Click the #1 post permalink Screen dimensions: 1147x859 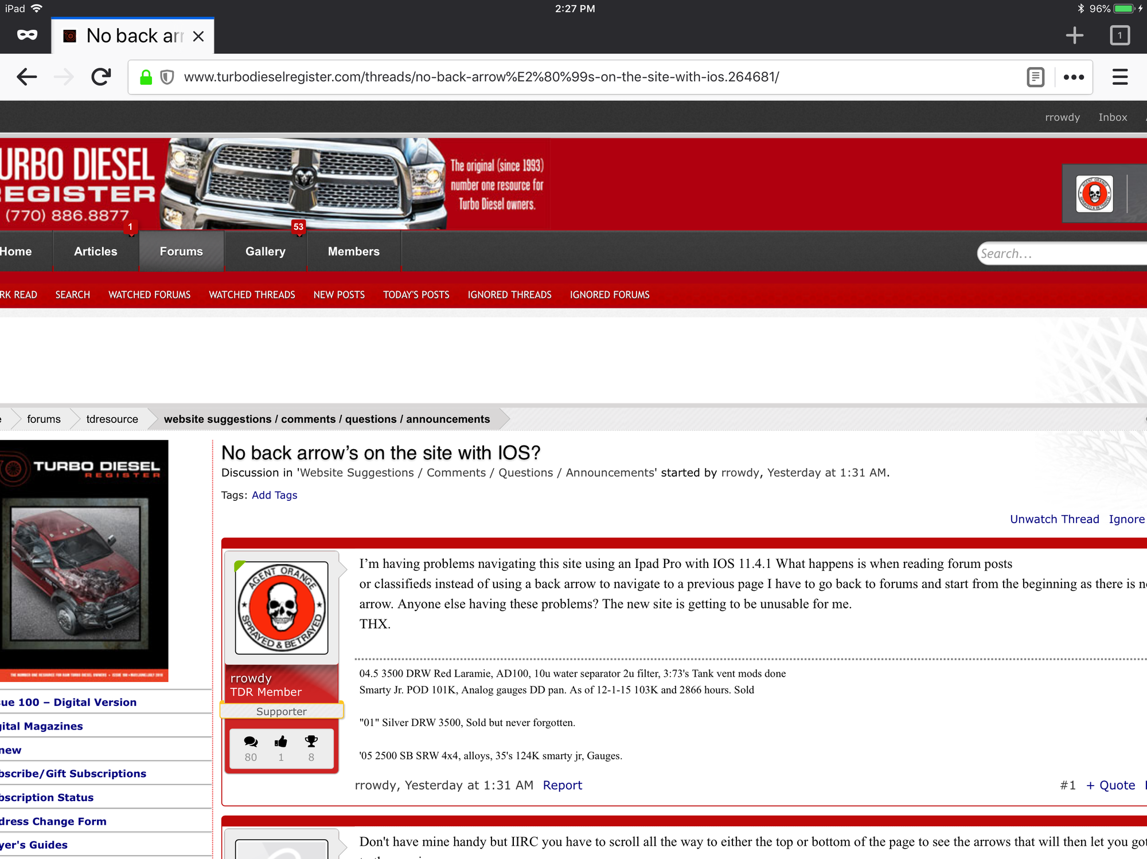point(1068,785)
